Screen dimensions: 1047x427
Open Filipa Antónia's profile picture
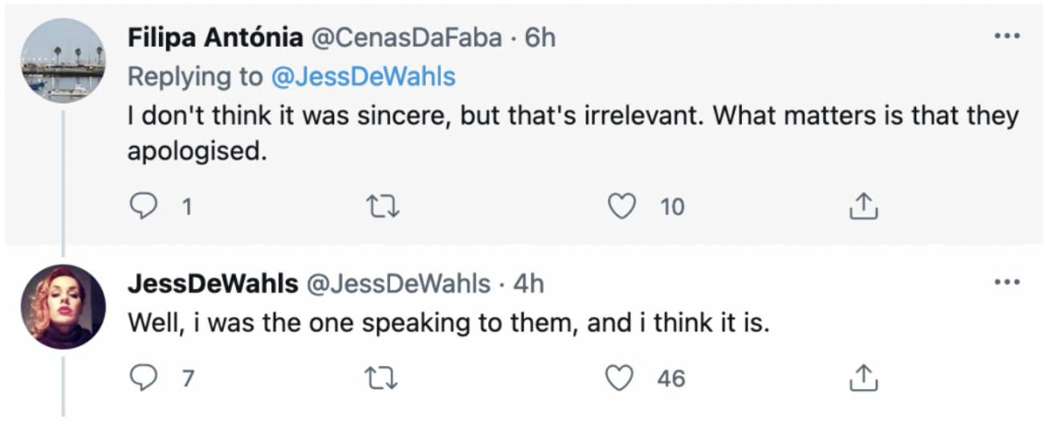click(63, 61)
